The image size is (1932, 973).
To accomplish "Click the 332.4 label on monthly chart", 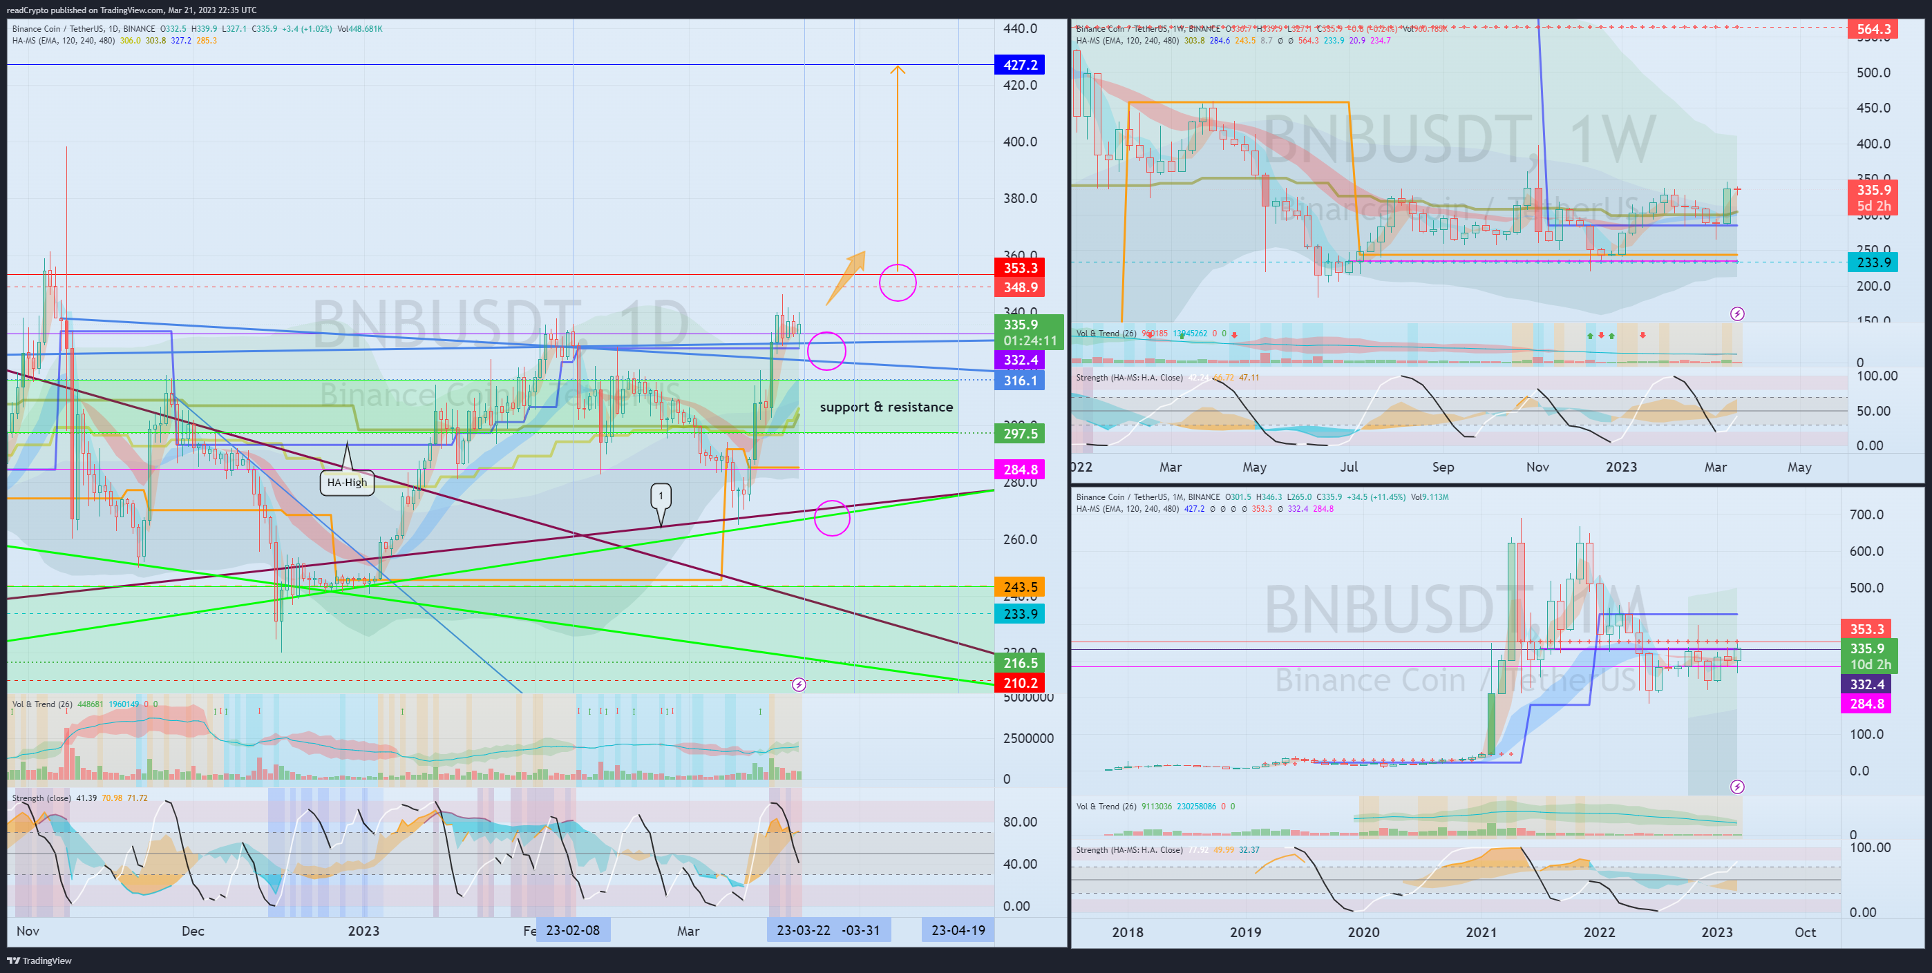I will point(1866,684).
